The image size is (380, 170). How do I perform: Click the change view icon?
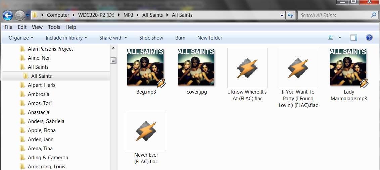coord(331,38)
